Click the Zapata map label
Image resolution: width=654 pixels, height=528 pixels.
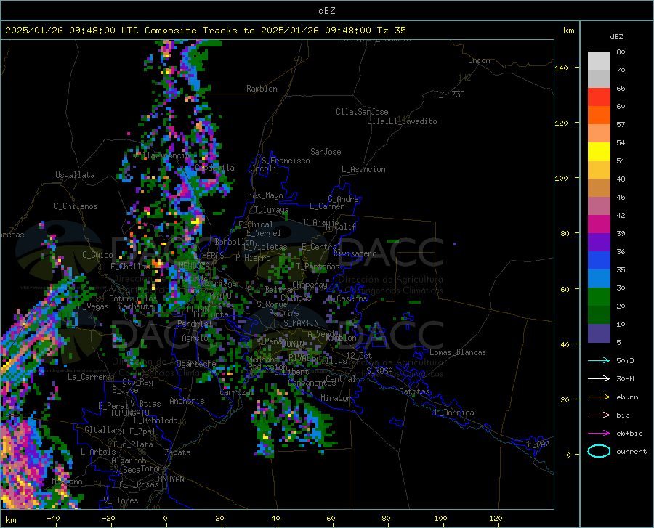pos(178,452)
